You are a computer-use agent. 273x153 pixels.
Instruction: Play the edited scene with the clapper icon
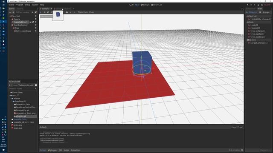click(x=258, y=5)
